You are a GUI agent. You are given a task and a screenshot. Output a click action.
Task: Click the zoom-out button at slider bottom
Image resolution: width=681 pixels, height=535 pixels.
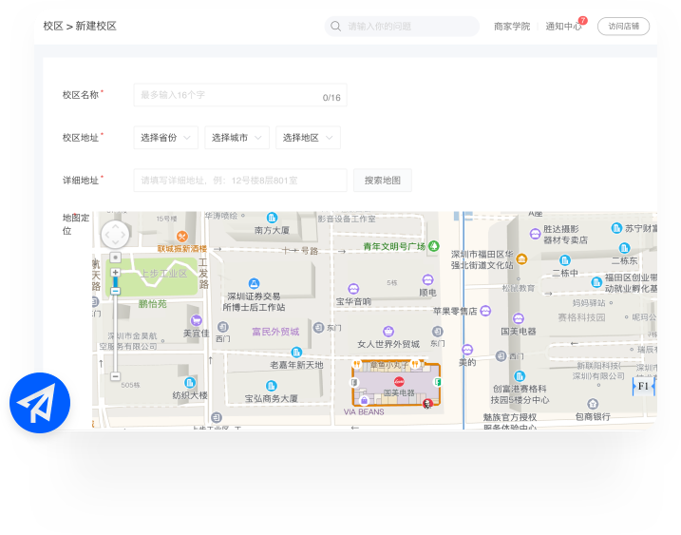(116, 377)
